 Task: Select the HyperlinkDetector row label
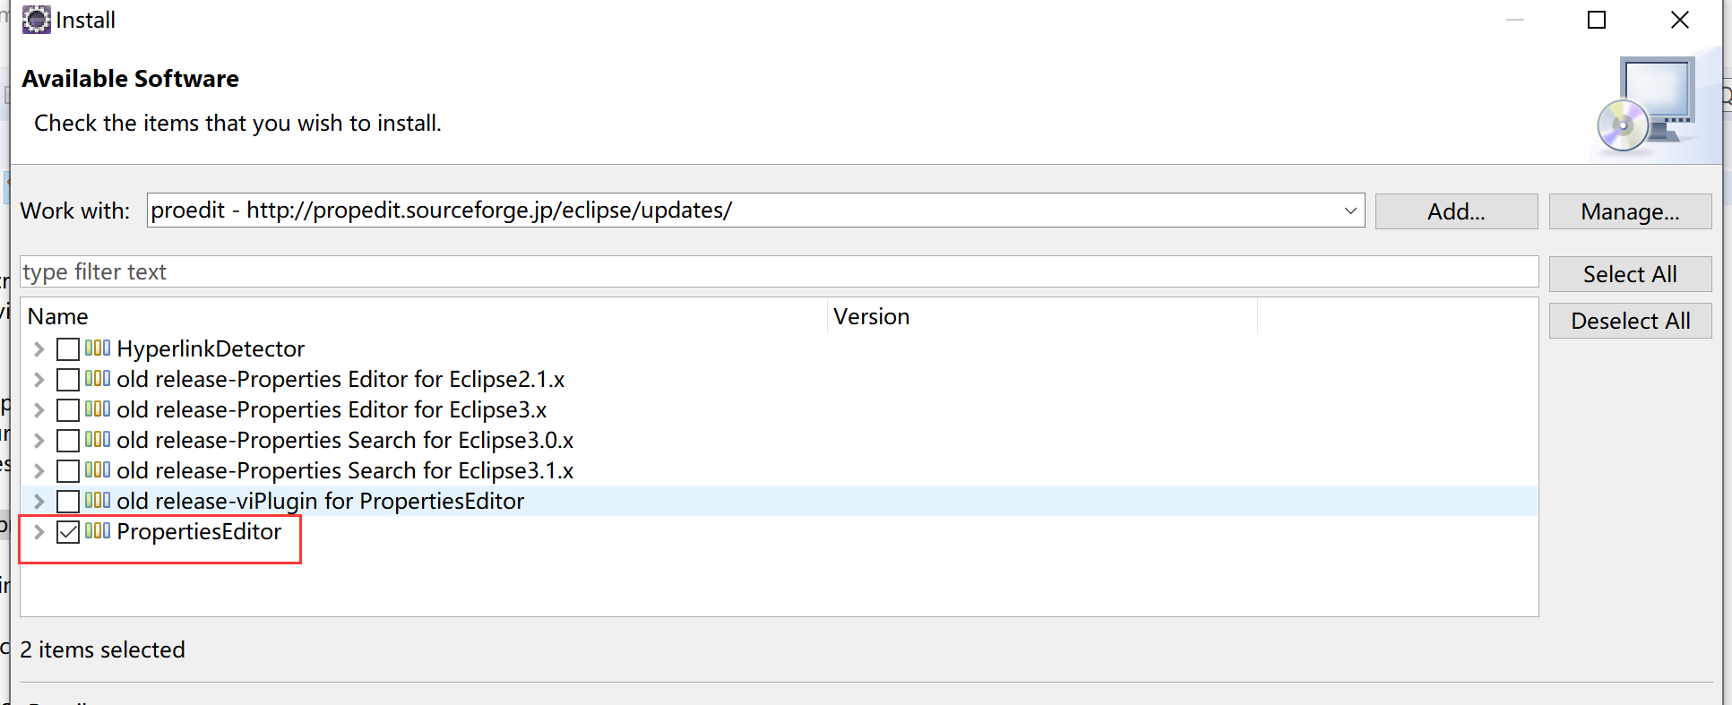click(211, 348)
